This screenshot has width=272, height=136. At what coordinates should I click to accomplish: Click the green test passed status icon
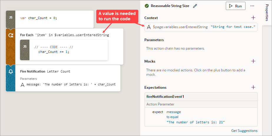pyautogui.click(x=147, y=6)
